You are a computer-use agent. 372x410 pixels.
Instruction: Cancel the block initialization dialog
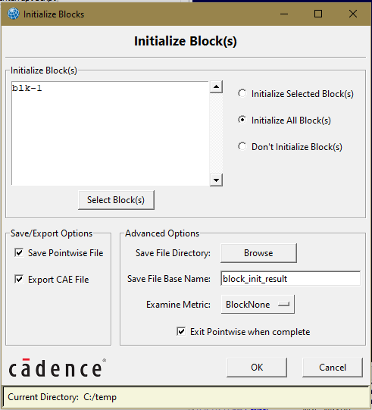click(333, 368)
